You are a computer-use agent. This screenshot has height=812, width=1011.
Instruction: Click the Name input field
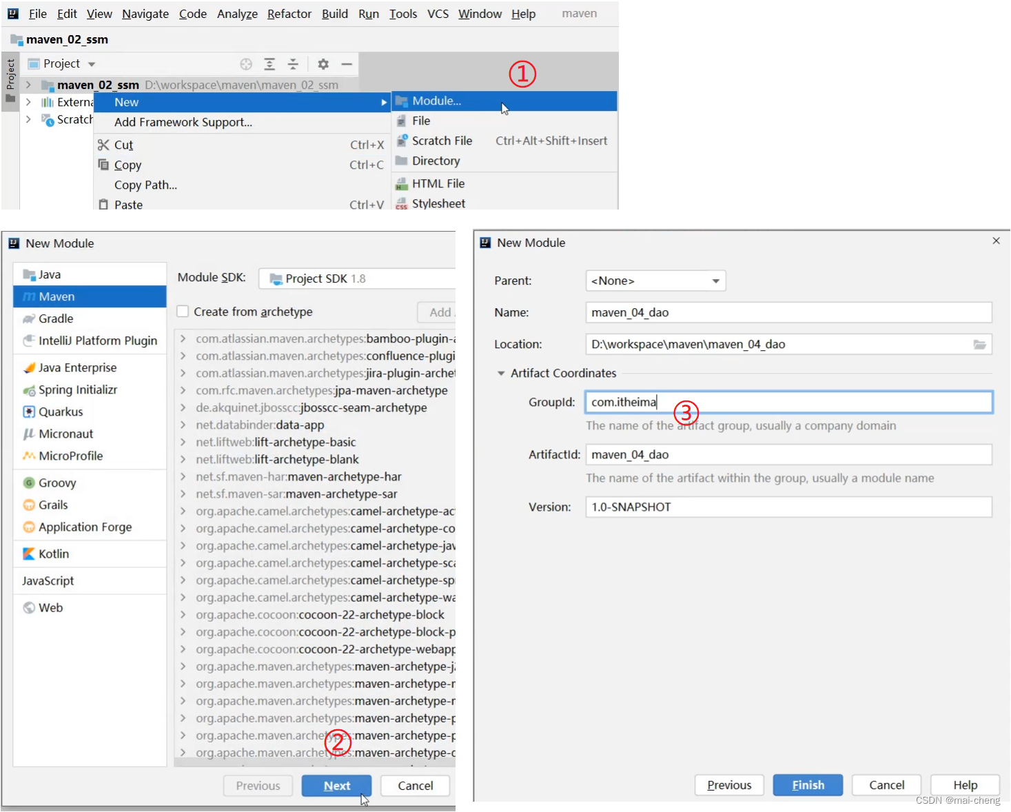pyautogui.click(x=789, y=312)
